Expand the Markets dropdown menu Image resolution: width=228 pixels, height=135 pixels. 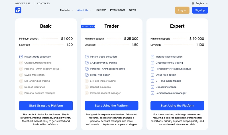pyautogui.click(x=66, y=10)
